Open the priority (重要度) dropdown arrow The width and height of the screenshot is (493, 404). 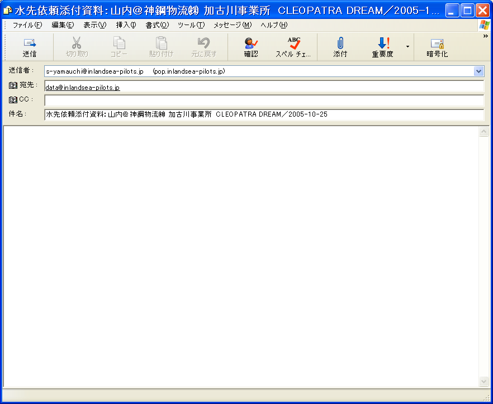pos(407,47)
